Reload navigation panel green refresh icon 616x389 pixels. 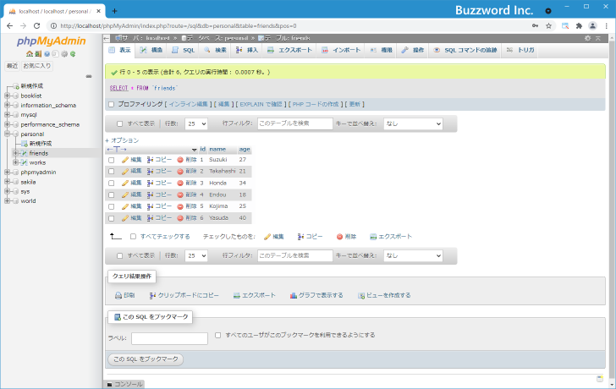coord(73,54)
